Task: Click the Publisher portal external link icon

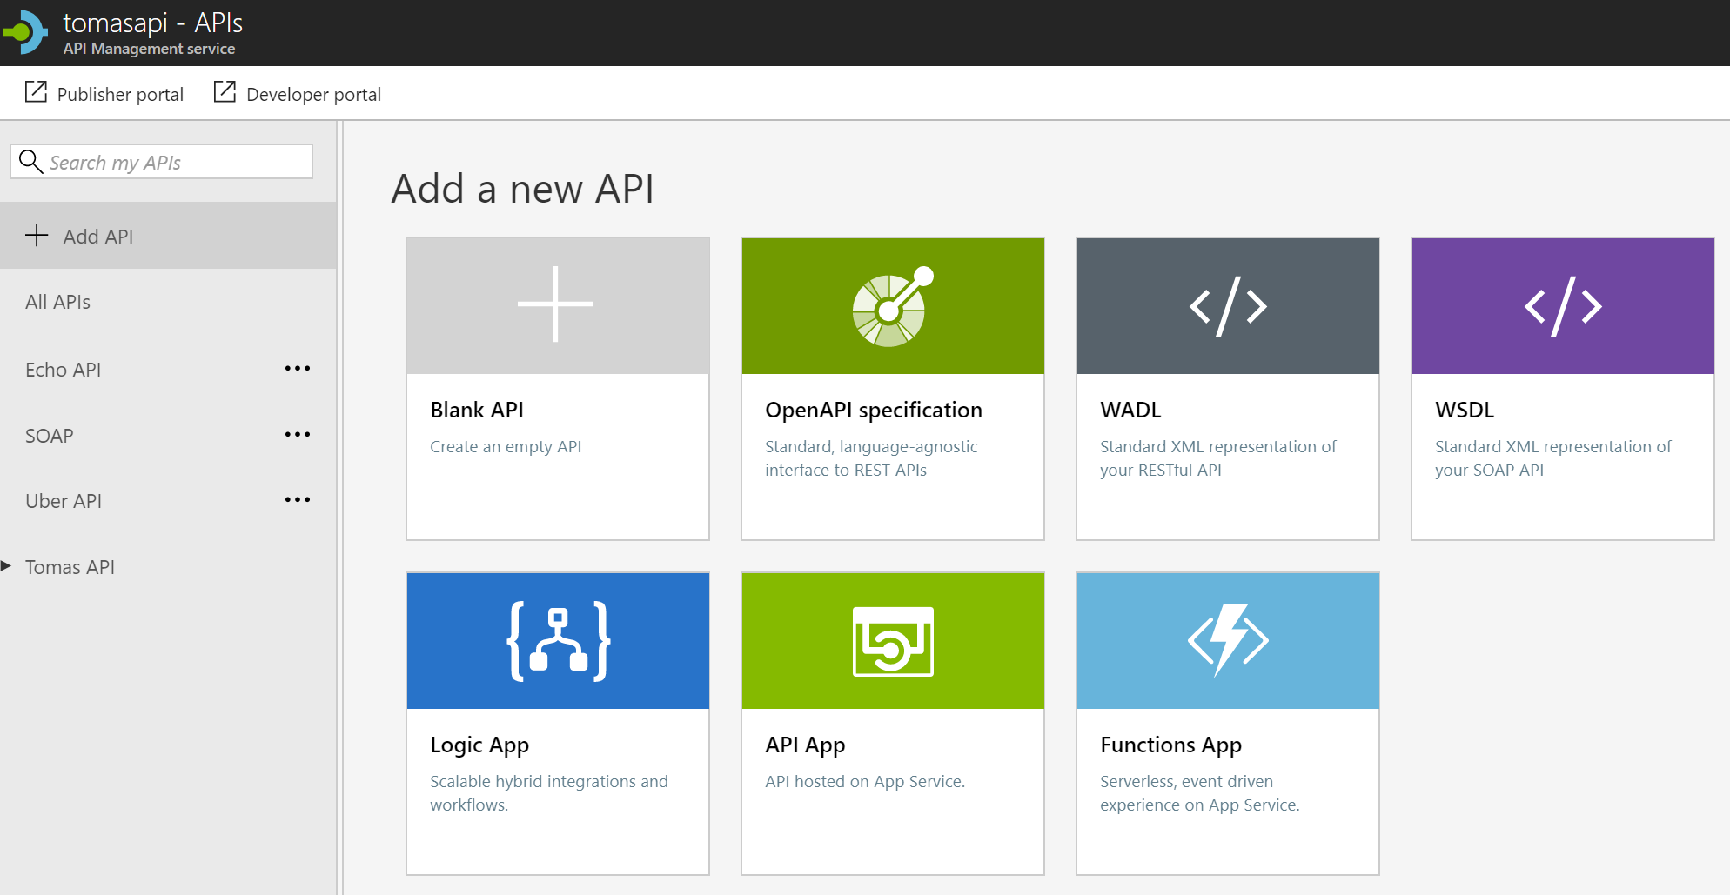Action: click(36, 91)
